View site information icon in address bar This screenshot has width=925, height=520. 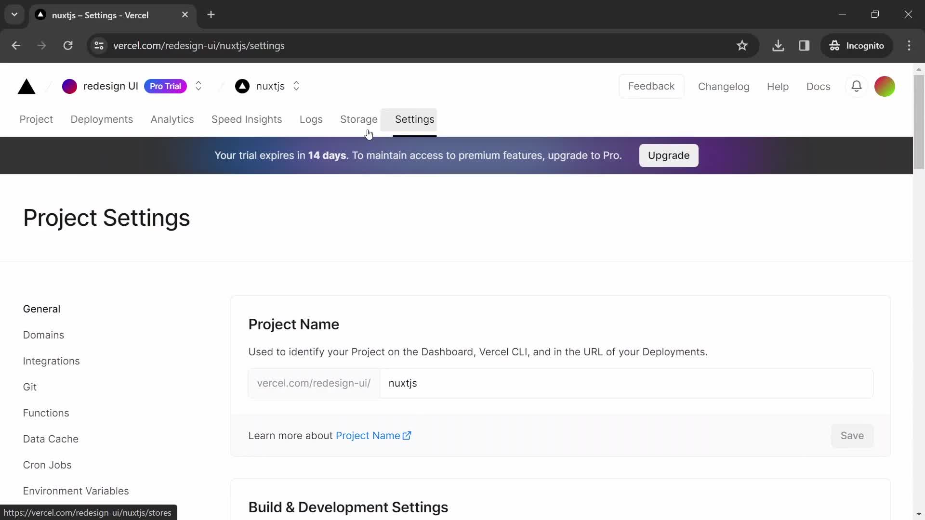tap(99, 46)
